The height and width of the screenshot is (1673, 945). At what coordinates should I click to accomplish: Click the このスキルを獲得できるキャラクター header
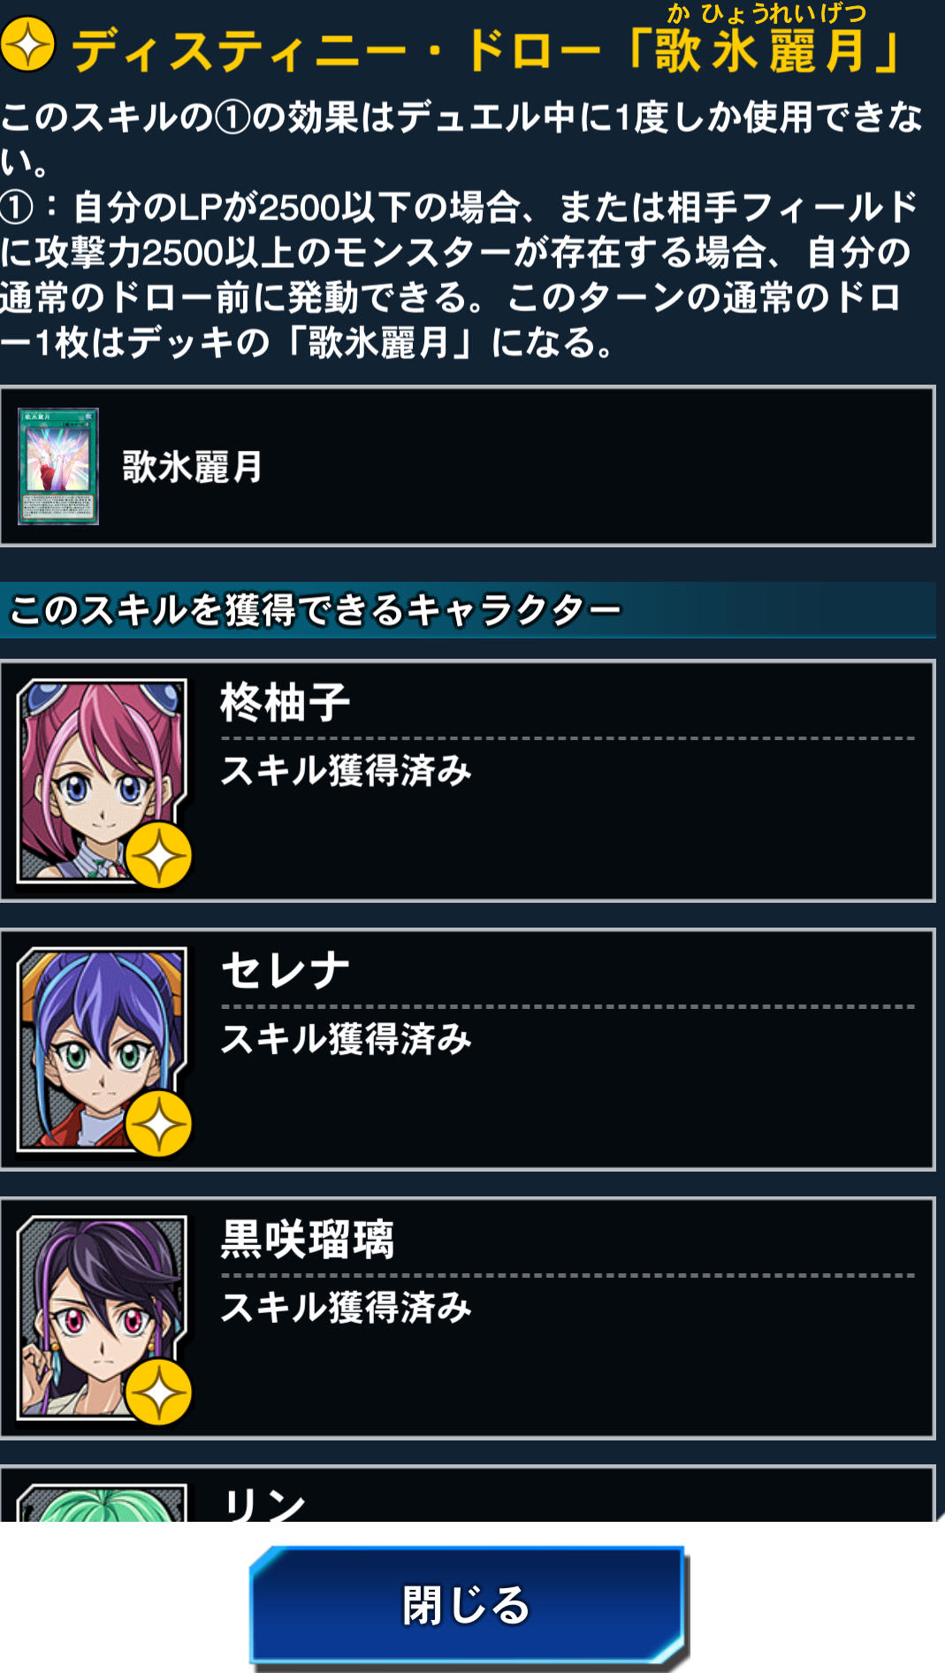(316, 610)
